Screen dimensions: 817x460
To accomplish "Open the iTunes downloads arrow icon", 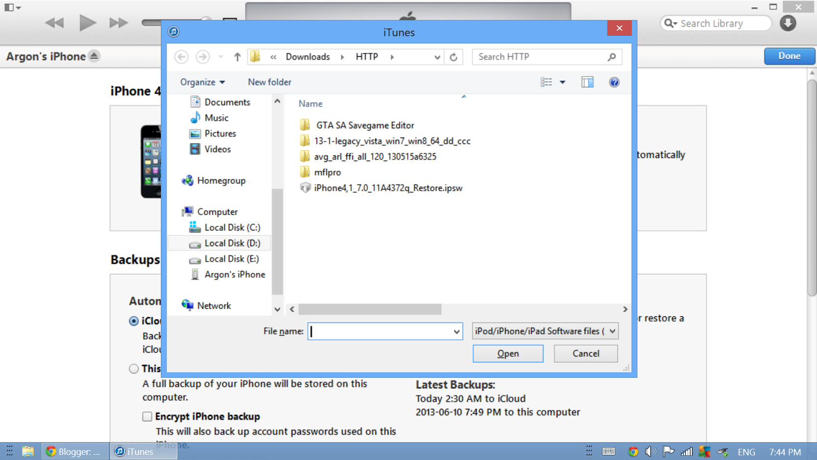I will point(788,23).
